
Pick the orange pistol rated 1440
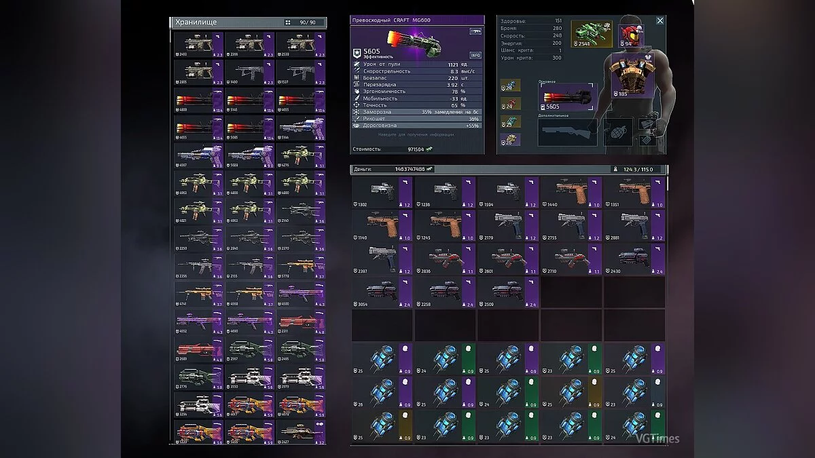(x=570, y=192)
